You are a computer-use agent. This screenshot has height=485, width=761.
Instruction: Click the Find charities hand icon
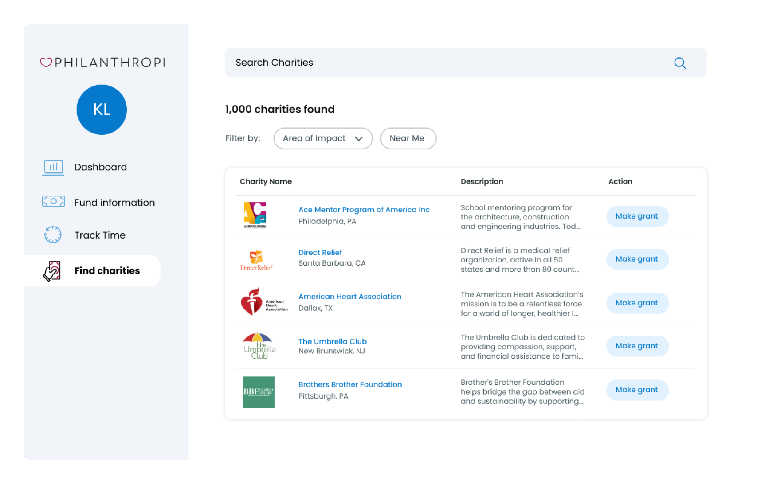[x=52, y=271]
